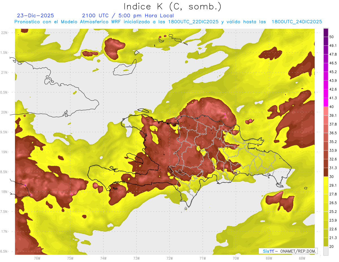This screenshot has height=262, width=339.
Task: Select the '29.1' color scale value
Action: tap(333, 185)
